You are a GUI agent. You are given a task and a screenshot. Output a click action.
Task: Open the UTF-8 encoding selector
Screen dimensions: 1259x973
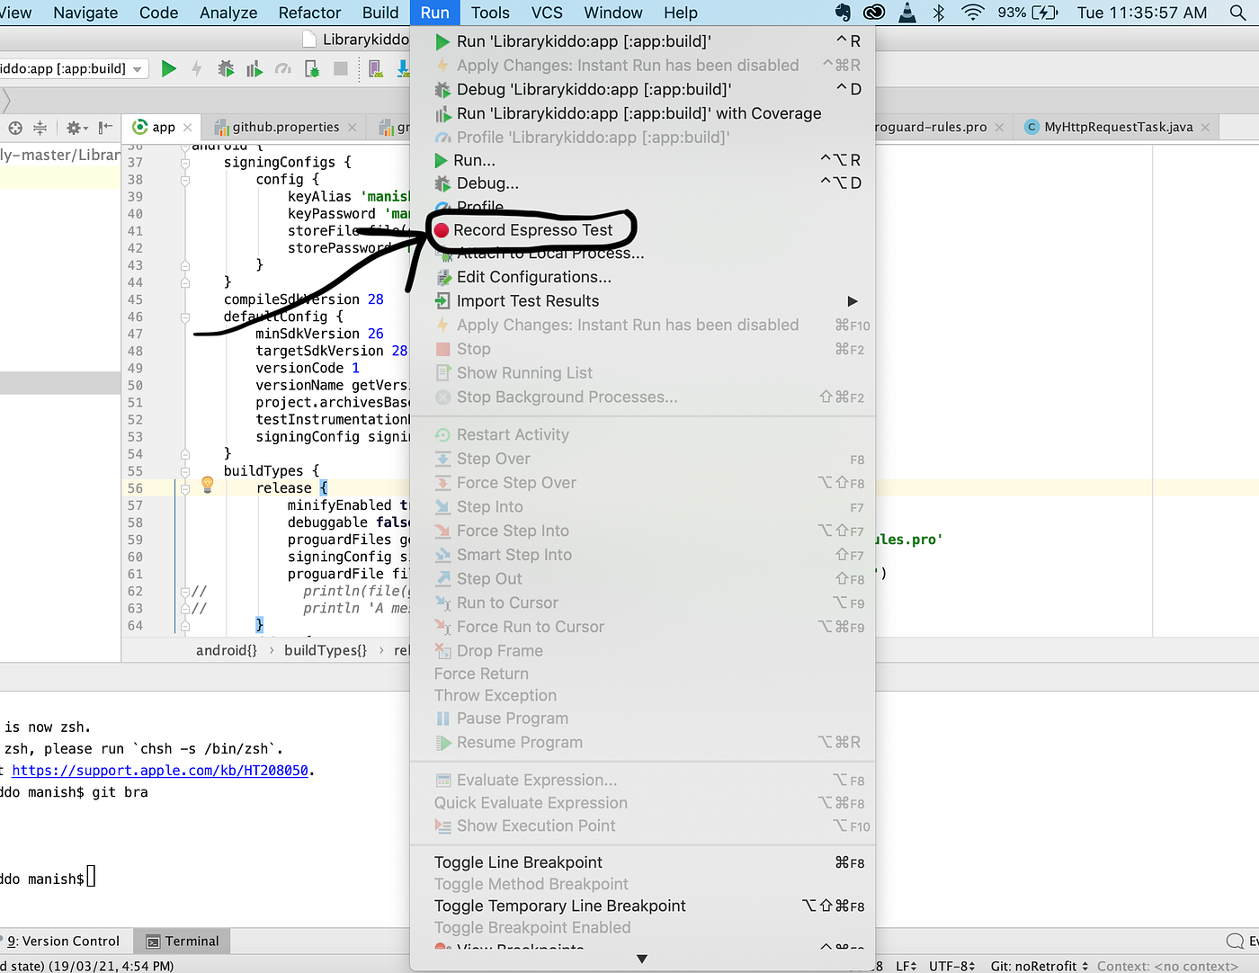pyautogui.click(x=952, y=966)
